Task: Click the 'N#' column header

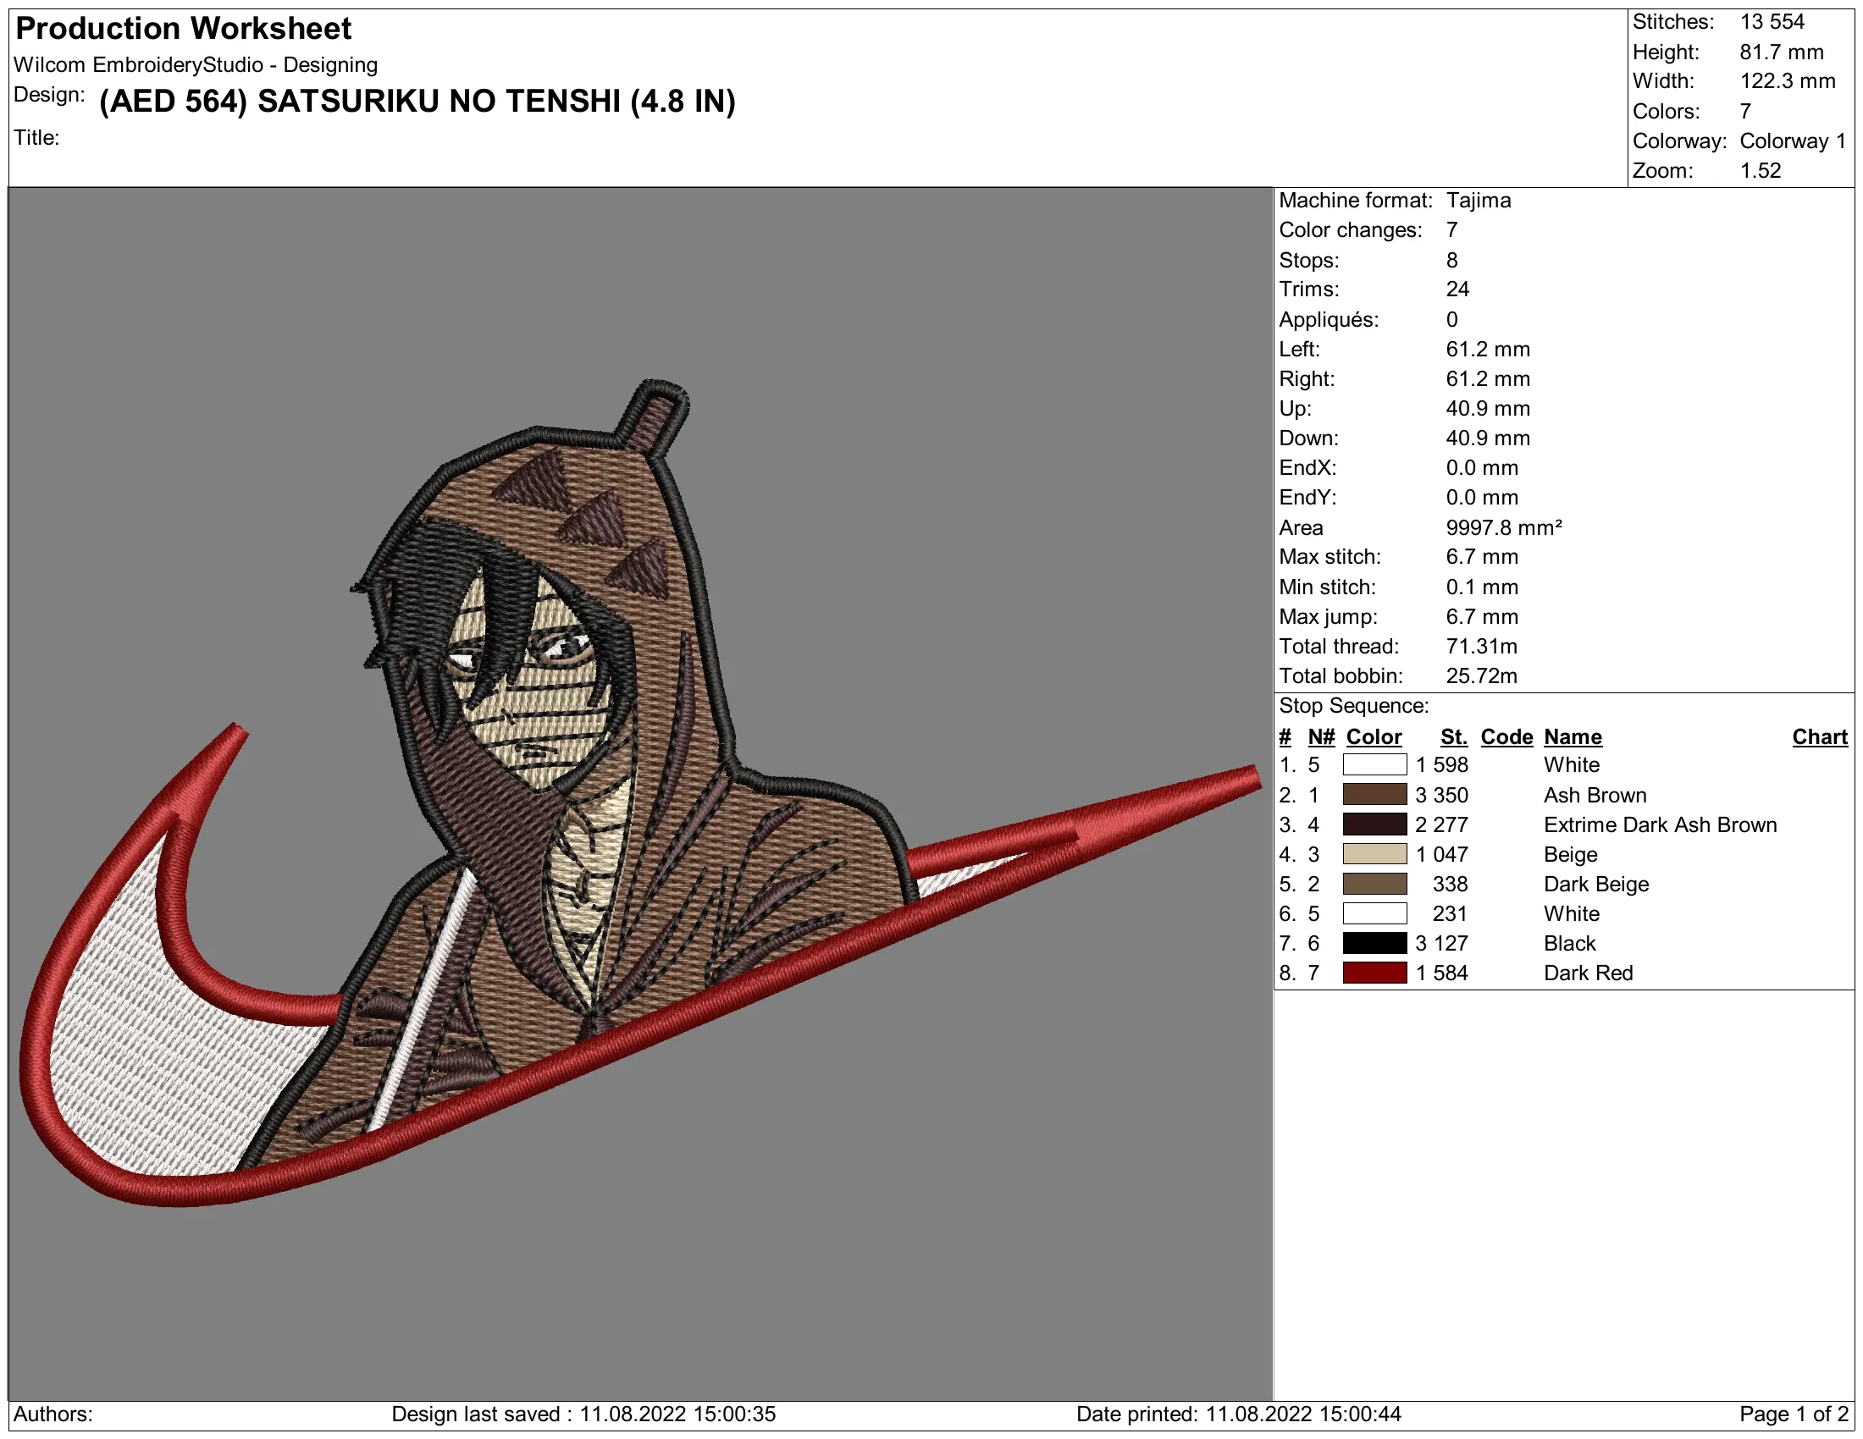Action: (1320, 736)
